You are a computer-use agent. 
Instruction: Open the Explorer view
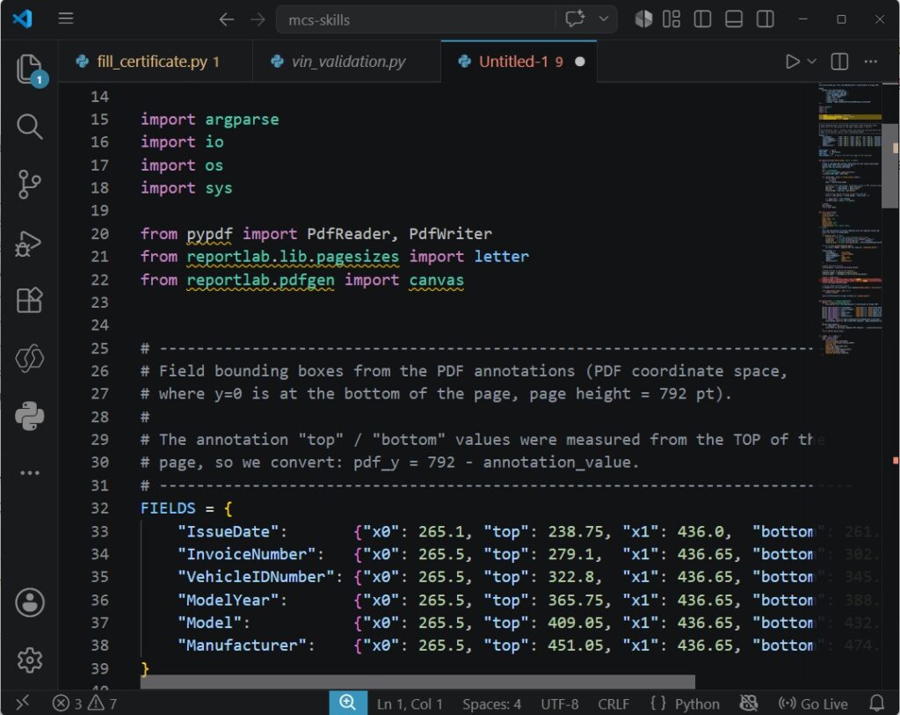coord(29,69)
